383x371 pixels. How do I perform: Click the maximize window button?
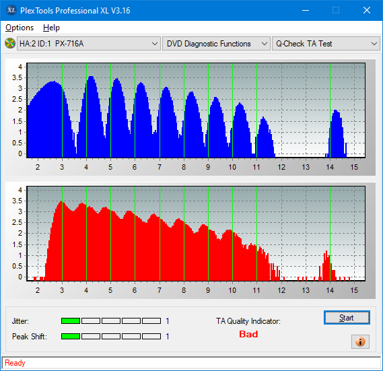click(x=336, y=10)
